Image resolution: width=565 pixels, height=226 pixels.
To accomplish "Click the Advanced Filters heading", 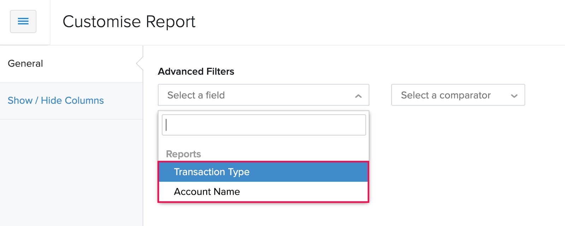I will tap(196, 71).
